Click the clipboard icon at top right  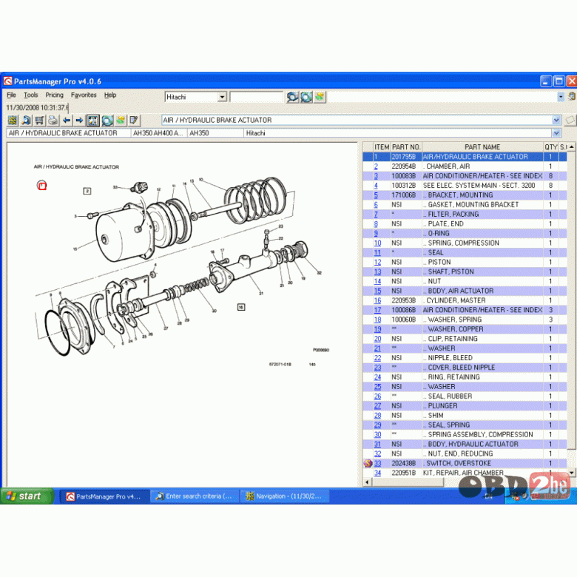572,96
